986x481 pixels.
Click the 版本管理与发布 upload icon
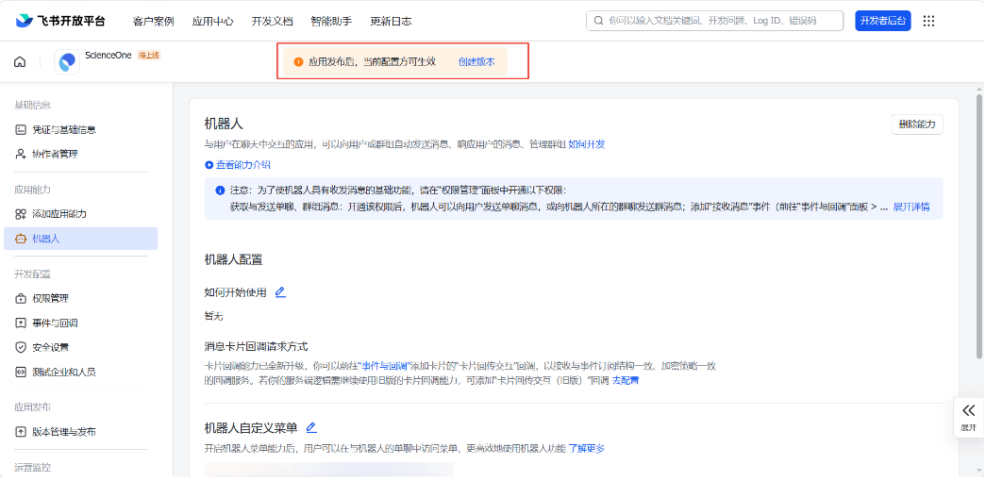point(21,432)
